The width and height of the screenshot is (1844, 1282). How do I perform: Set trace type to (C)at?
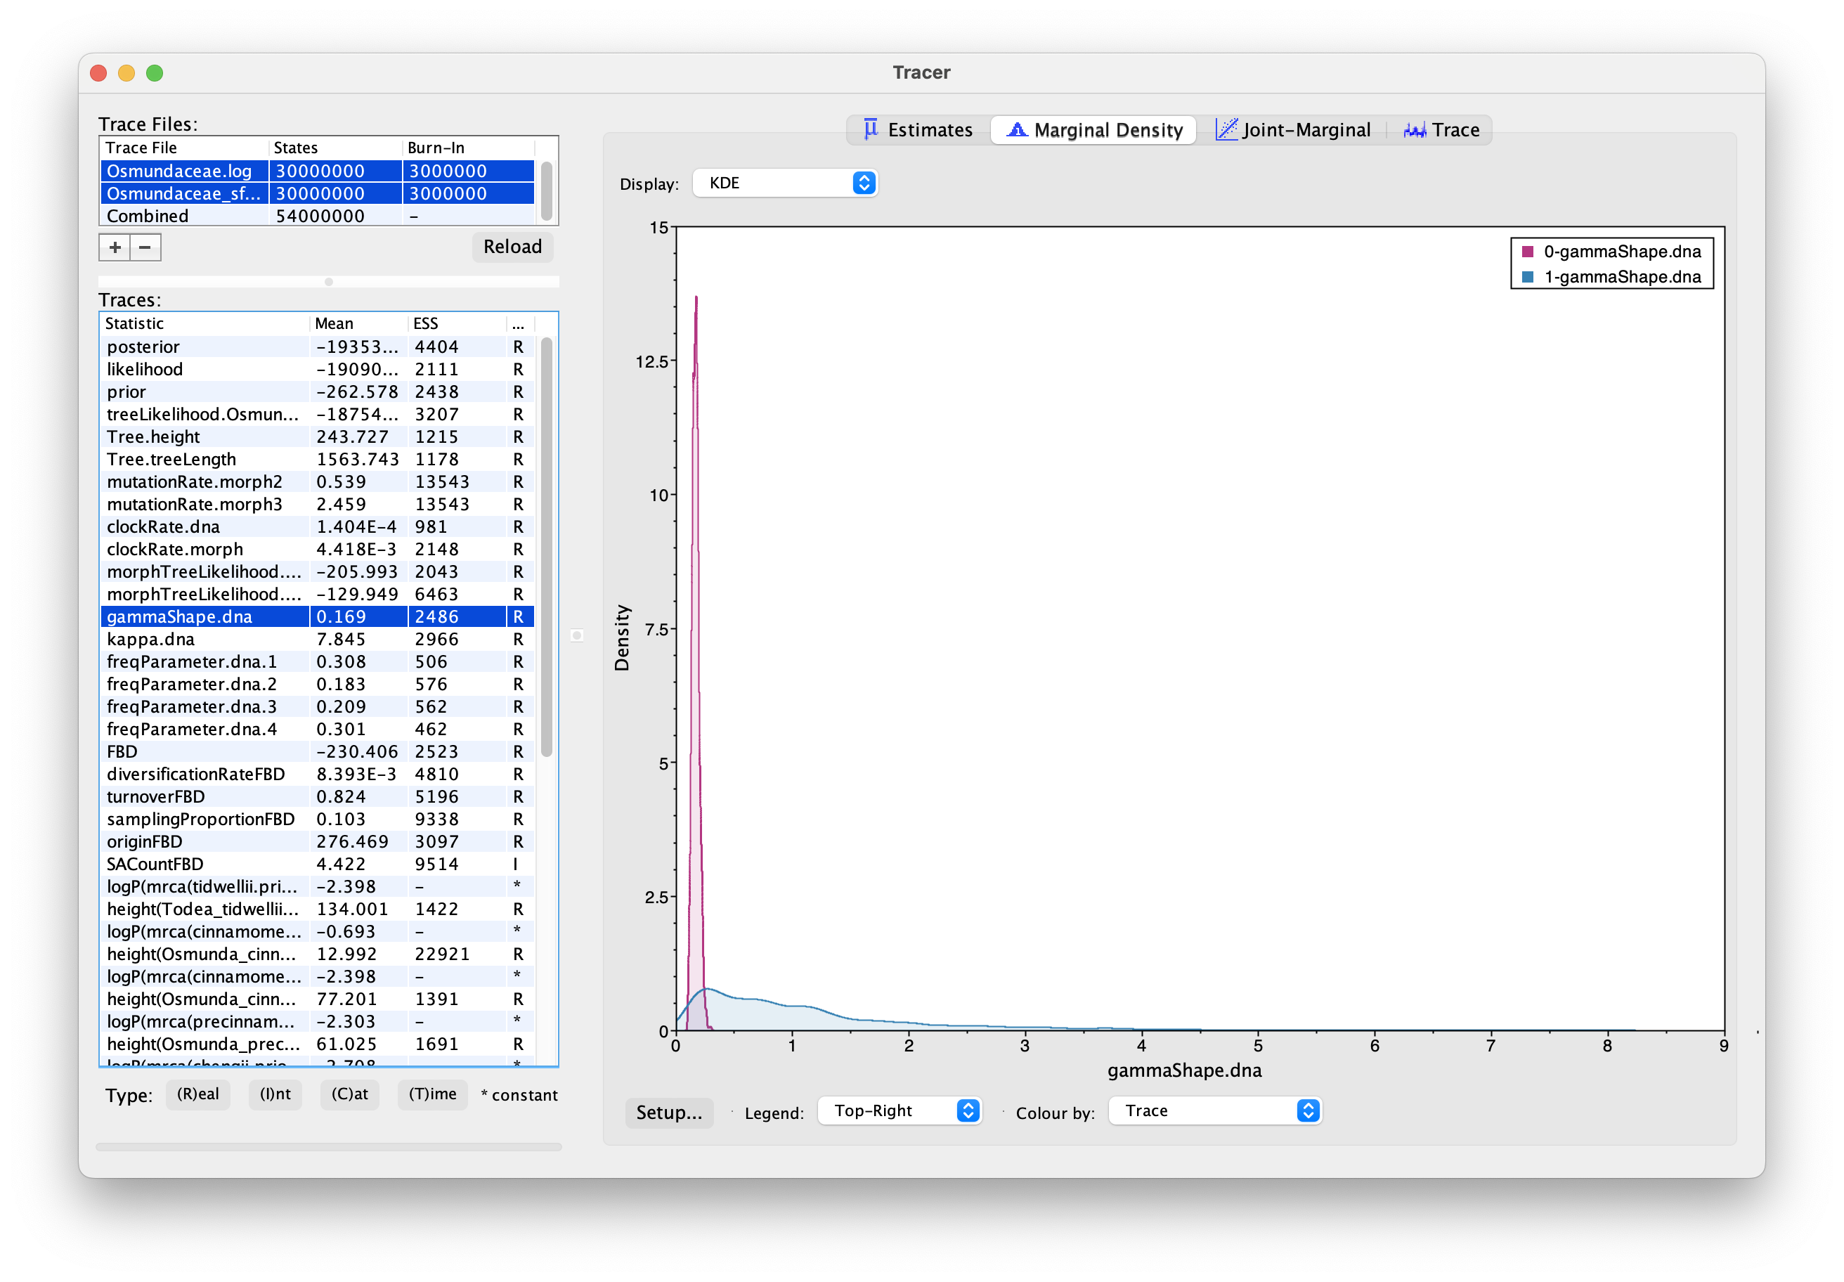349,1095
